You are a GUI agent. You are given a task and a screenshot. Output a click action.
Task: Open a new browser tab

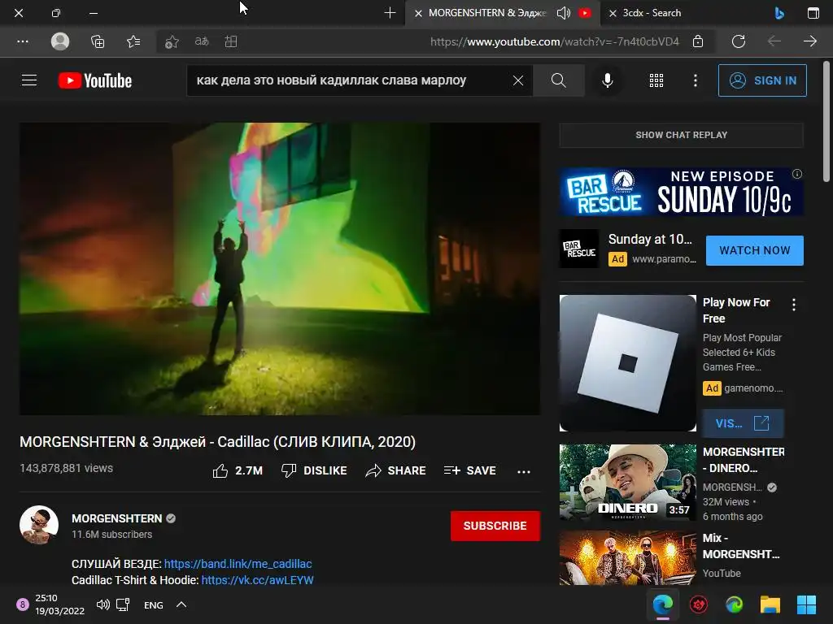(x=390, y=13)
